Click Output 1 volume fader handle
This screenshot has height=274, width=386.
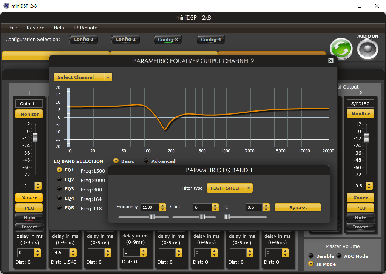(x=36, y=138)
